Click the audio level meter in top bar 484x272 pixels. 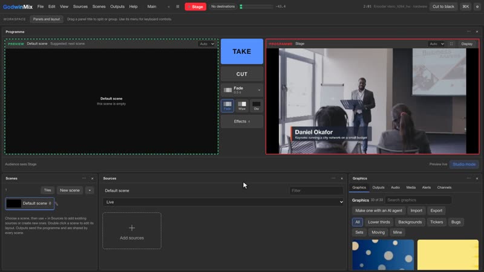click(256, 7)
